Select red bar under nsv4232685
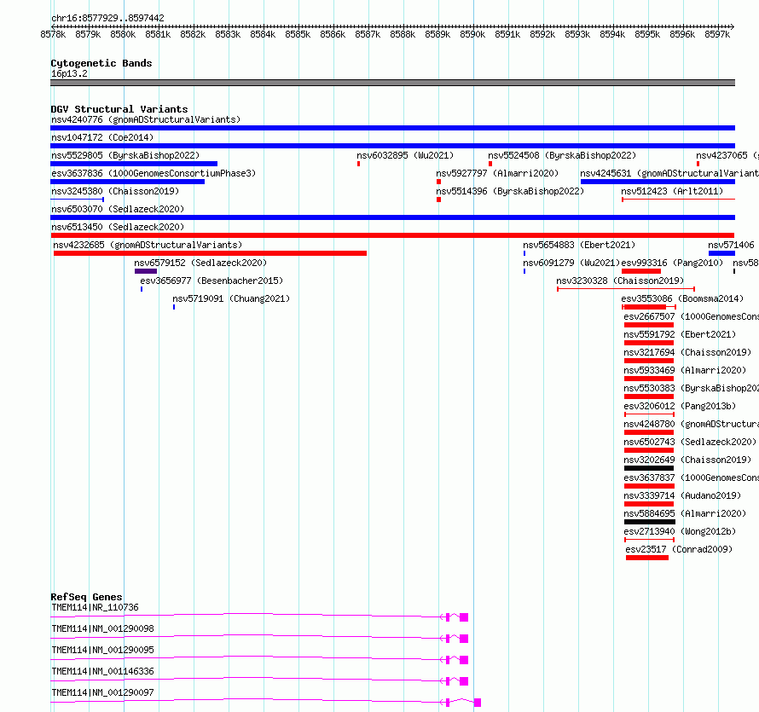Image resolution: width=759 pixels, height=712 pixels. pyautogui.click(x=210, y=253)
